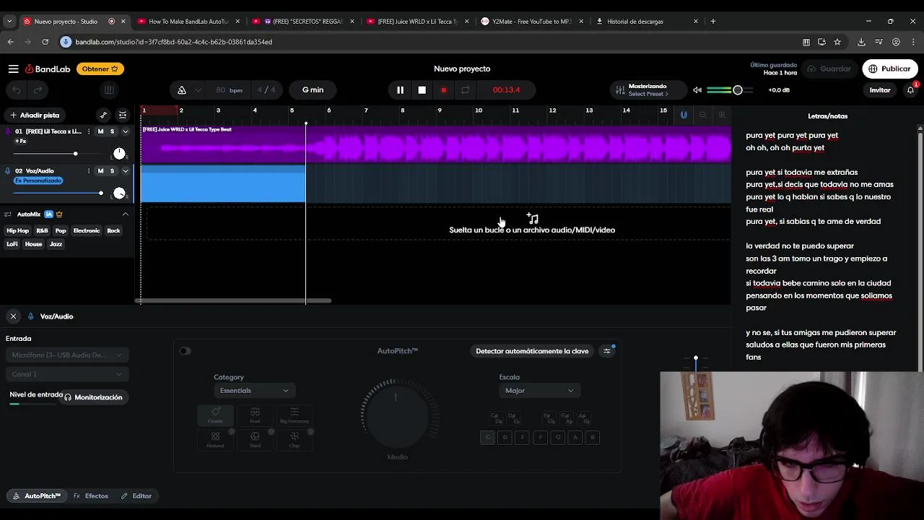The image size is (924, 520).
Task: Toggle loop cycle mode
Action: click(x=465, y=90)
